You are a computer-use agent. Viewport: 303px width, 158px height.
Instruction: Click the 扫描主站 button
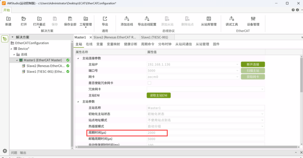[253, 71]
